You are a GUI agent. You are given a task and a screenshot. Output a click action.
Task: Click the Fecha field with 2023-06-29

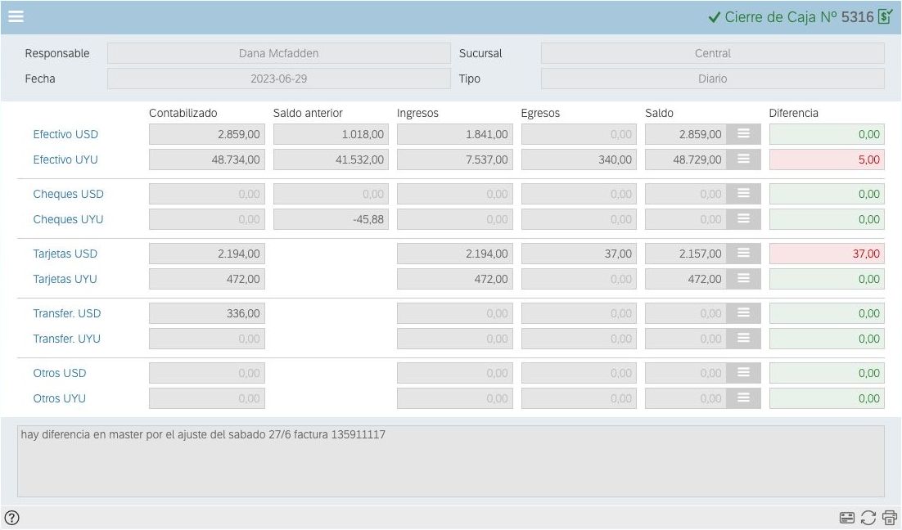pos(278,79)
